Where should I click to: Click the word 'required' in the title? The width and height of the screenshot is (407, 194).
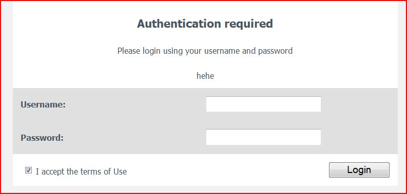point(248,25)
